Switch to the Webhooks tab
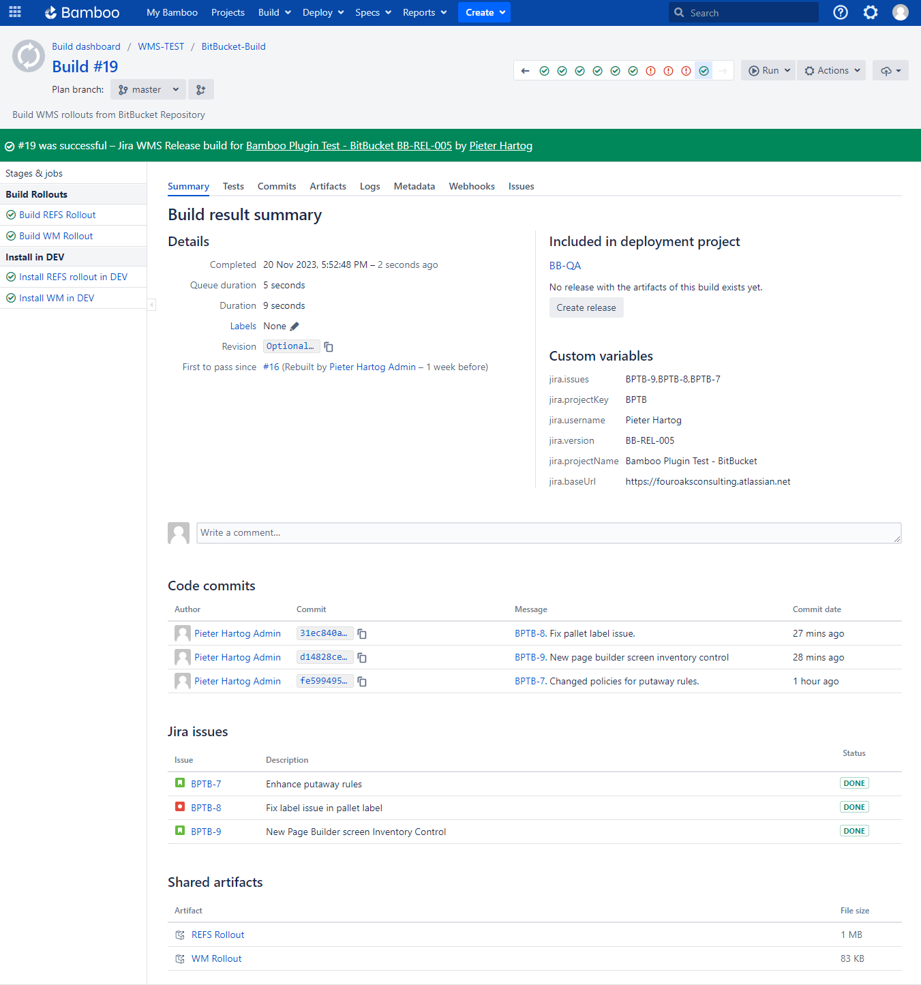The image size is (921, 985). 472,186
